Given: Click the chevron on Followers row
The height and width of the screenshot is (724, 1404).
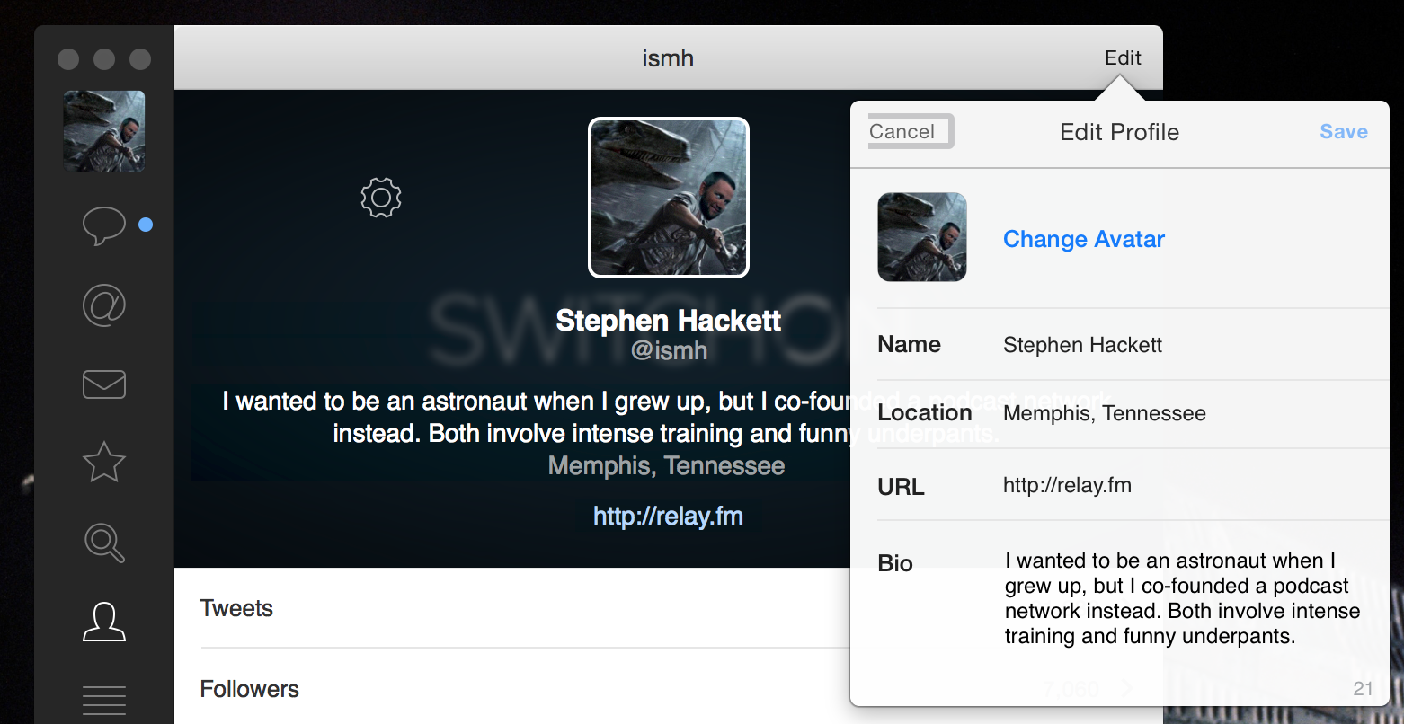Looking at the screenshot, I should click(1127, 689).
